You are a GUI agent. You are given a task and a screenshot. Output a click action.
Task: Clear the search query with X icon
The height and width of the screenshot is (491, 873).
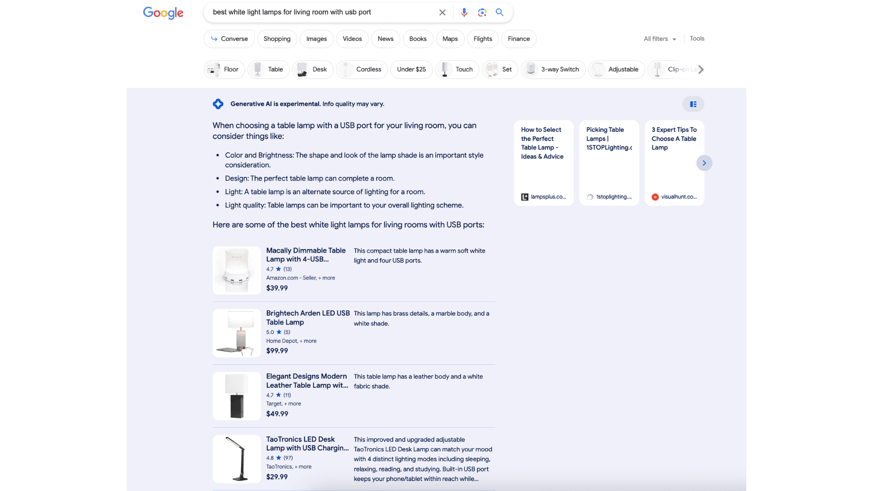pos(442,12)
